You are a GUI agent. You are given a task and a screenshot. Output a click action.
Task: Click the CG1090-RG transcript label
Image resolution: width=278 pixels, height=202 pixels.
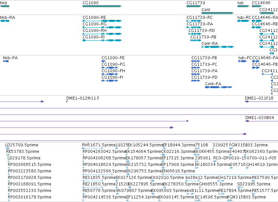click(94, 24)
